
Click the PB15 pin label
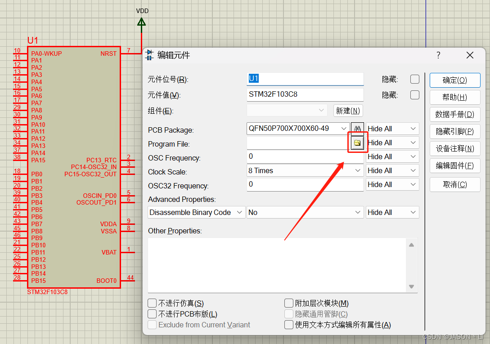(38, 281)
